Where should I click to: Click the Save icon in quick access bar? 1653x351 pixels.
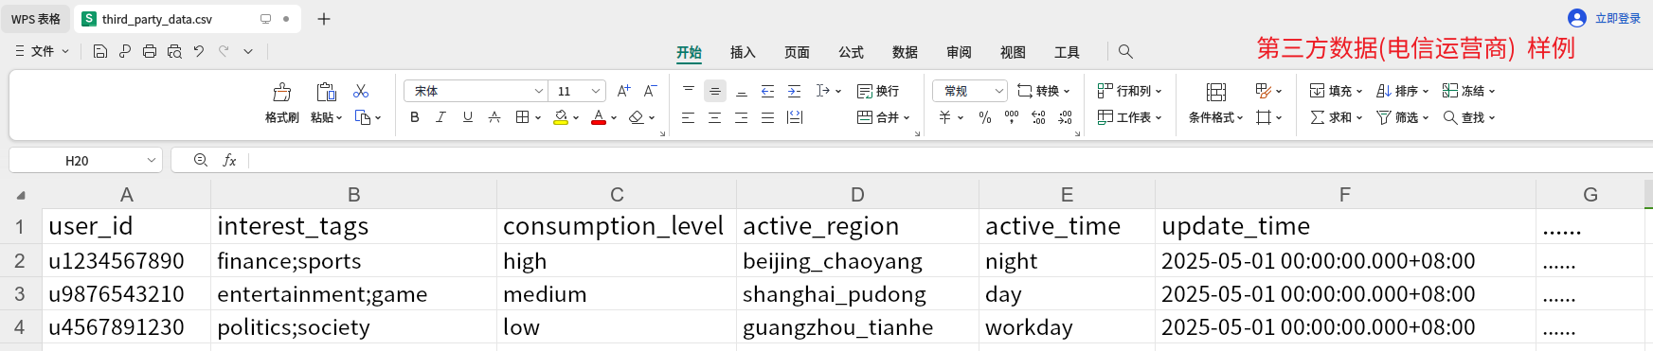99,51
